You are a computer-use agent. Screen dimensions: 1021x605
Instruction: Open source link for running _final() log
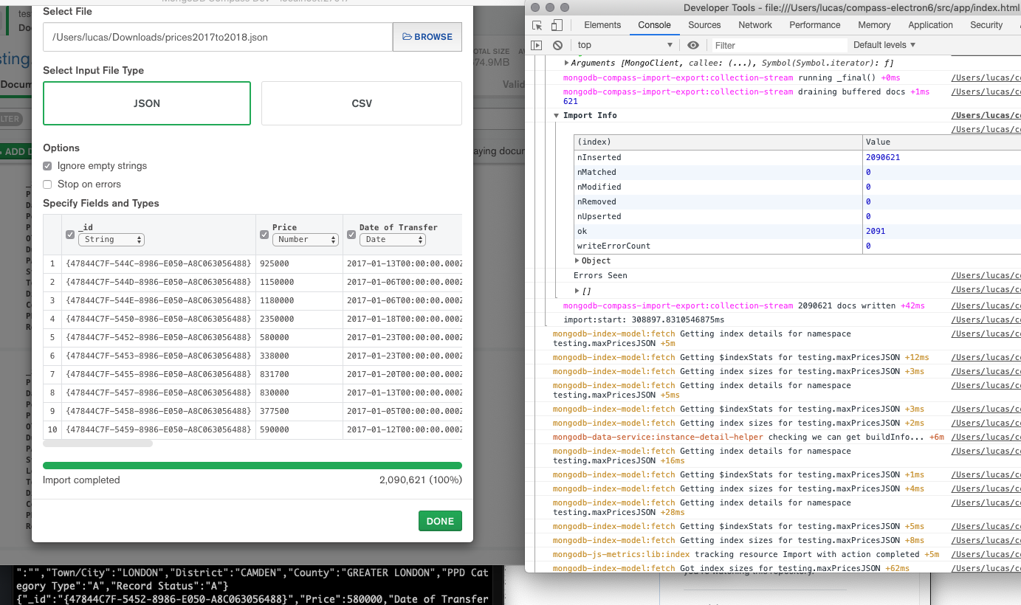tap(986, 77)
